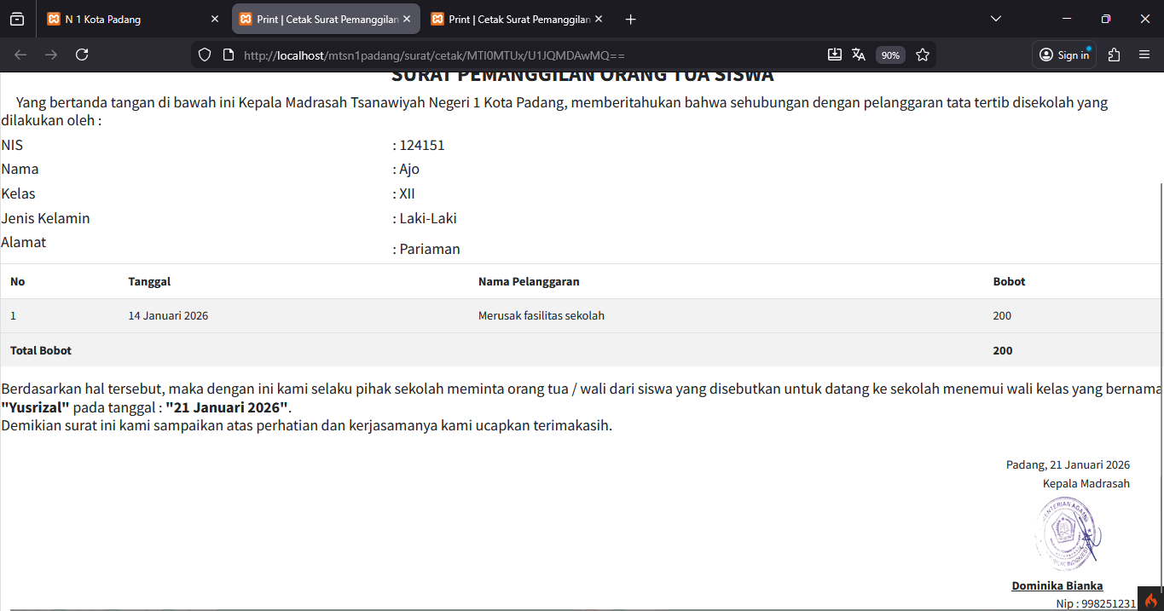Close the active Cetak Surat Pemanggilan tab
The width and height of the screenshot is (1164, 611).
407,19
